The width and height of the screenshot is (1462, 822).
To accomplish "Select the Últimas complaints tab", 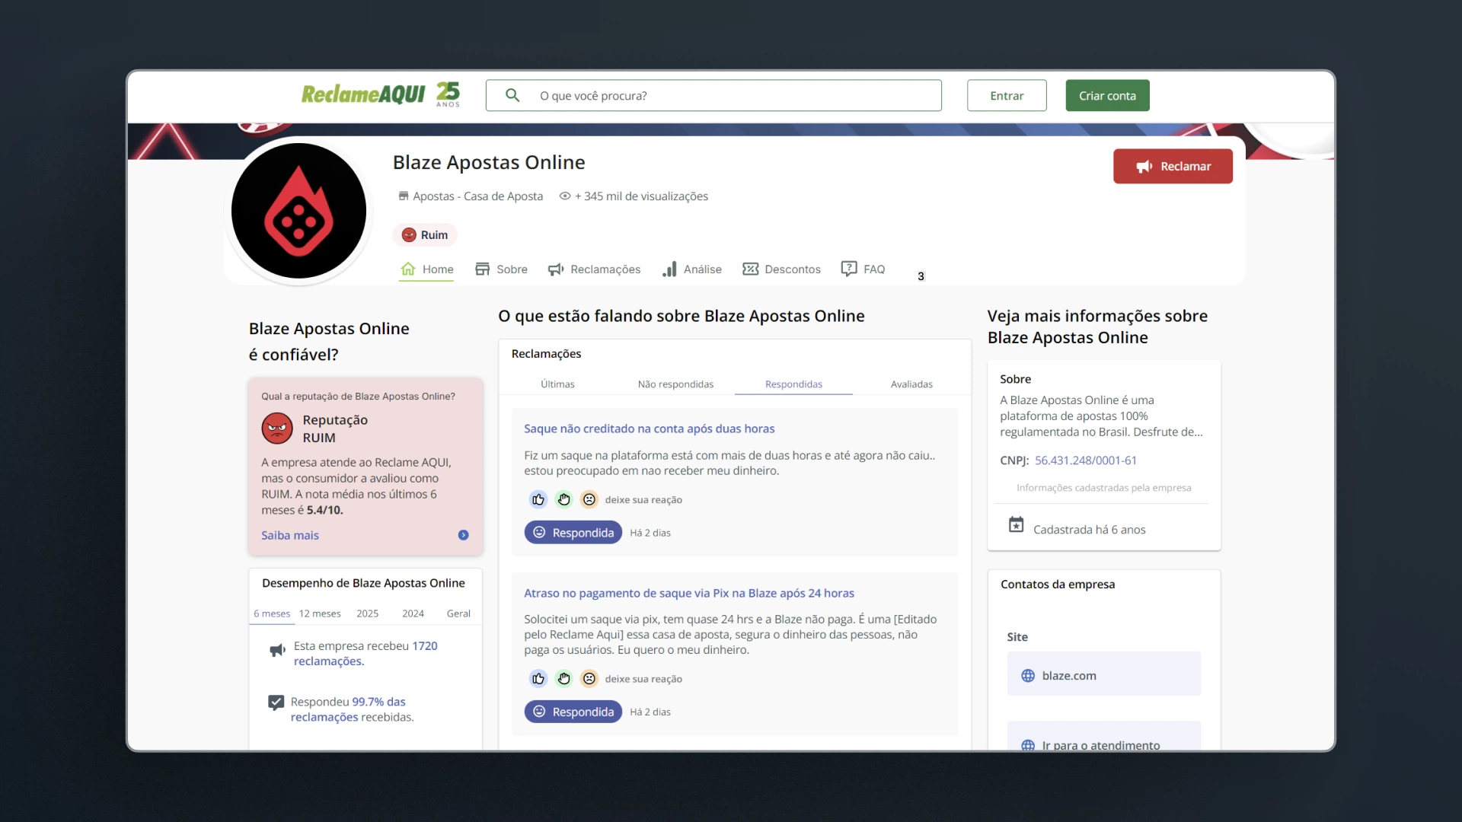I will [557, 384].
